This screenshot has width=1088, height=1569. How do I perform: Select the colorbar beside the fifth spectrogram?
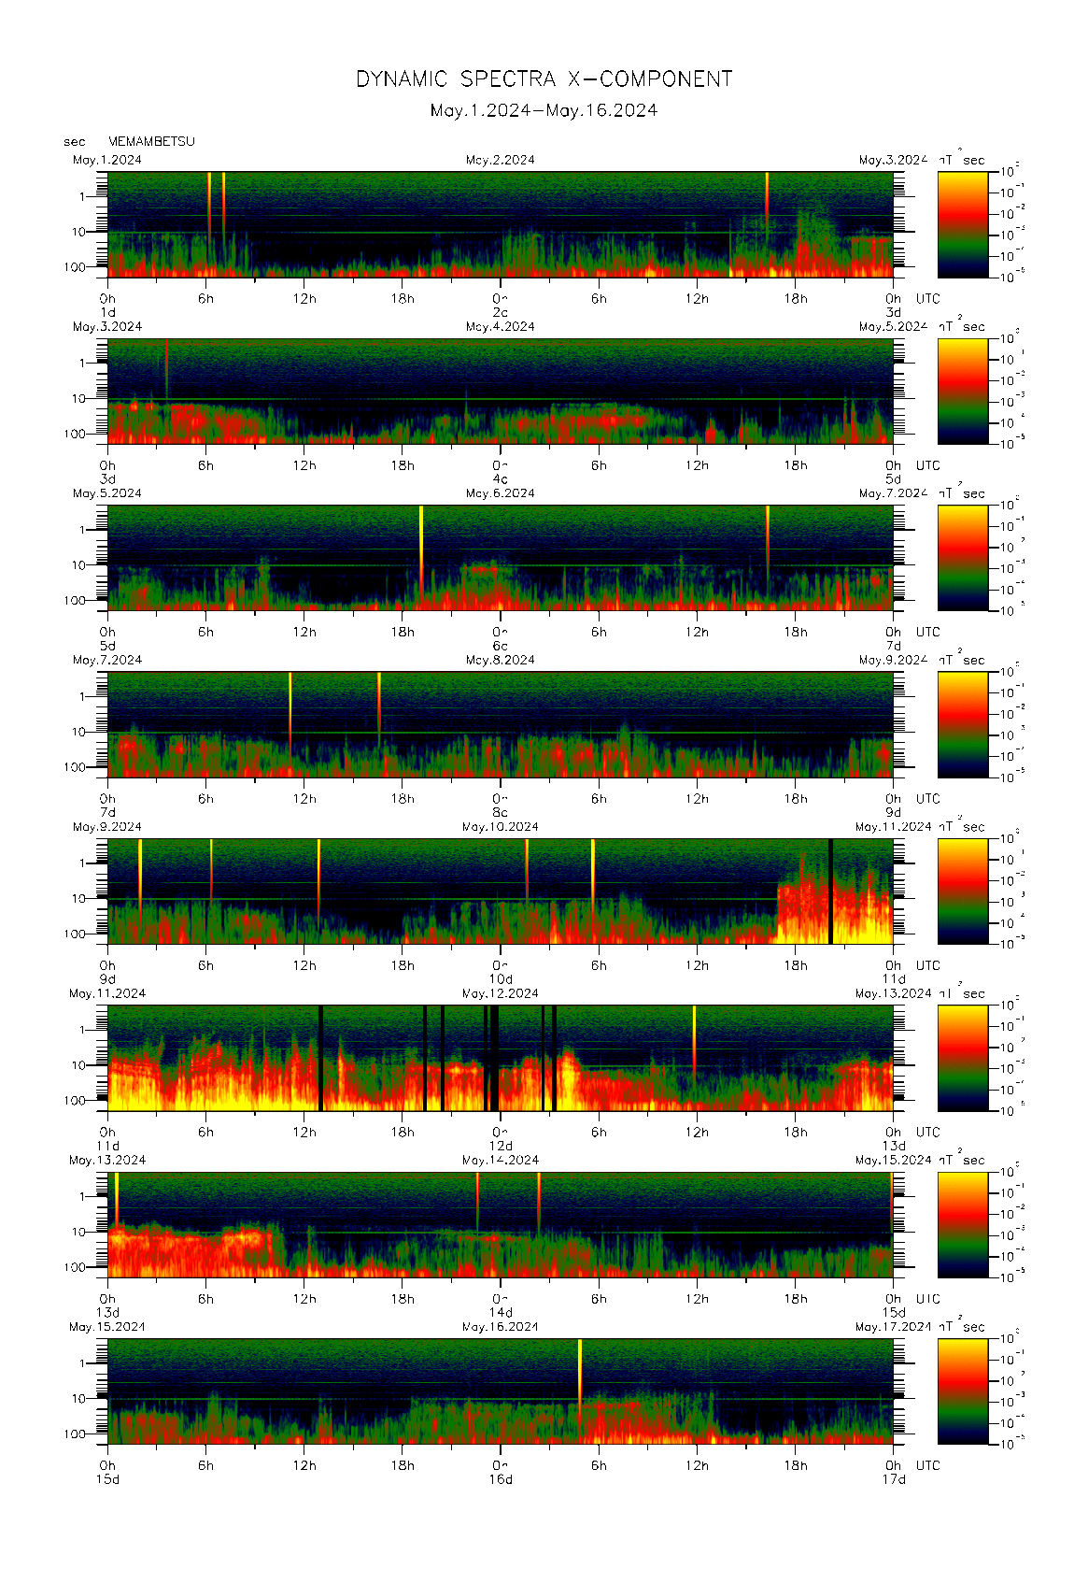[x=962, y=891]
